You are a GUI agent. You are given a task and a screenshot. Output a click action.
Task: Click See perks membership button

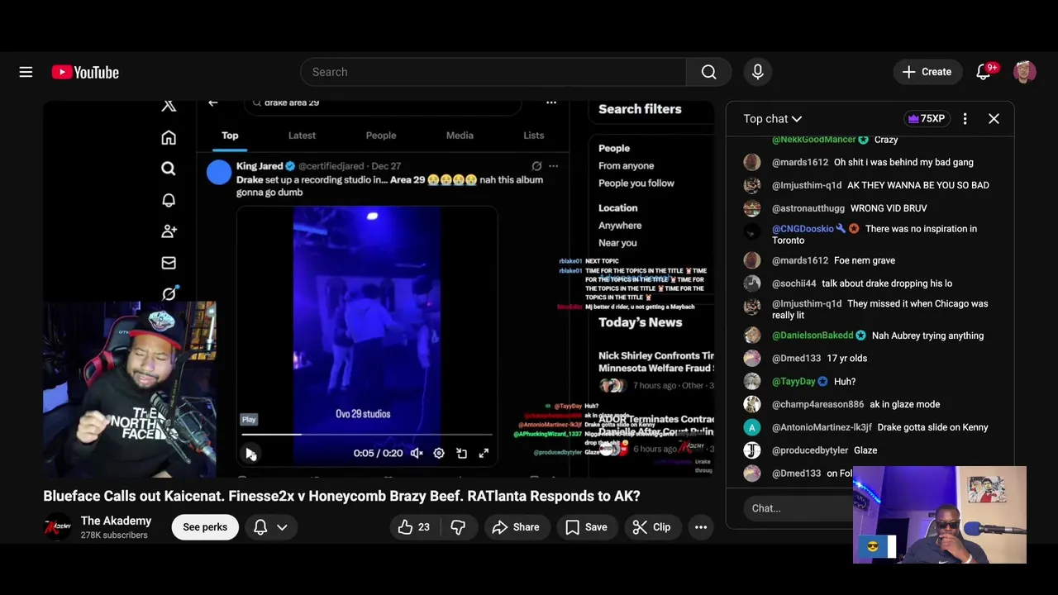[205, 527]
